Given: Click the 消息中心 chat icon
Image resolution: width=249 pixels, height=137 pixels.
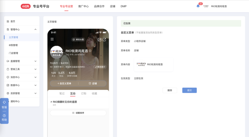Looking at the screenshot, I should [x=8, y=77].
